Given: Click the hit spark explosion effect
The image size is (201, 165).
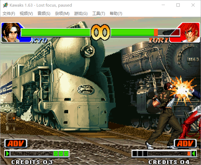Looking at the screenshot, I should point(183,90).
